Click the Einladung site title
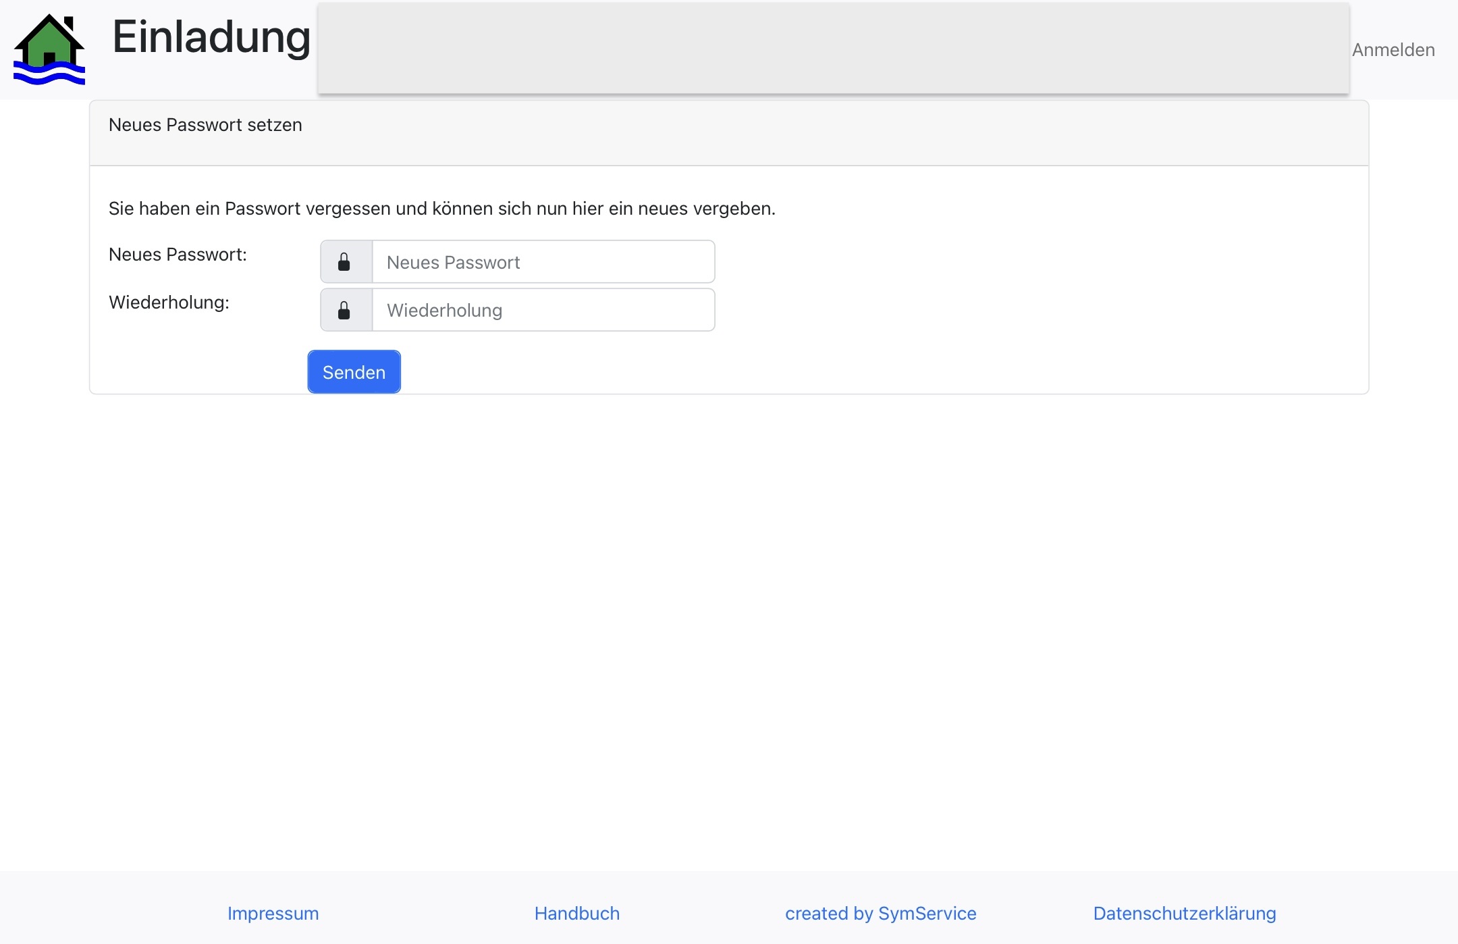The width and height of the screenshot is (1458, 944). pos(211,37)
